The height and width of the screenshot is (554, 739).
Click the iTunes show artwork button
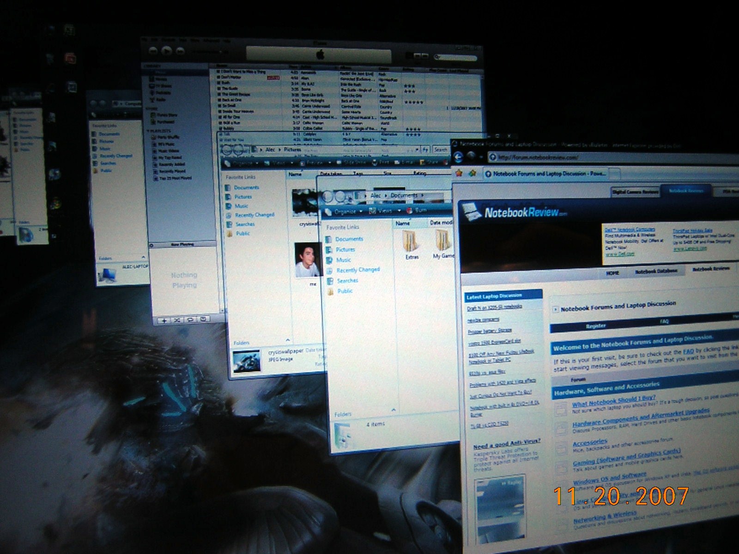pyautogui.click(x=204, y=319)
